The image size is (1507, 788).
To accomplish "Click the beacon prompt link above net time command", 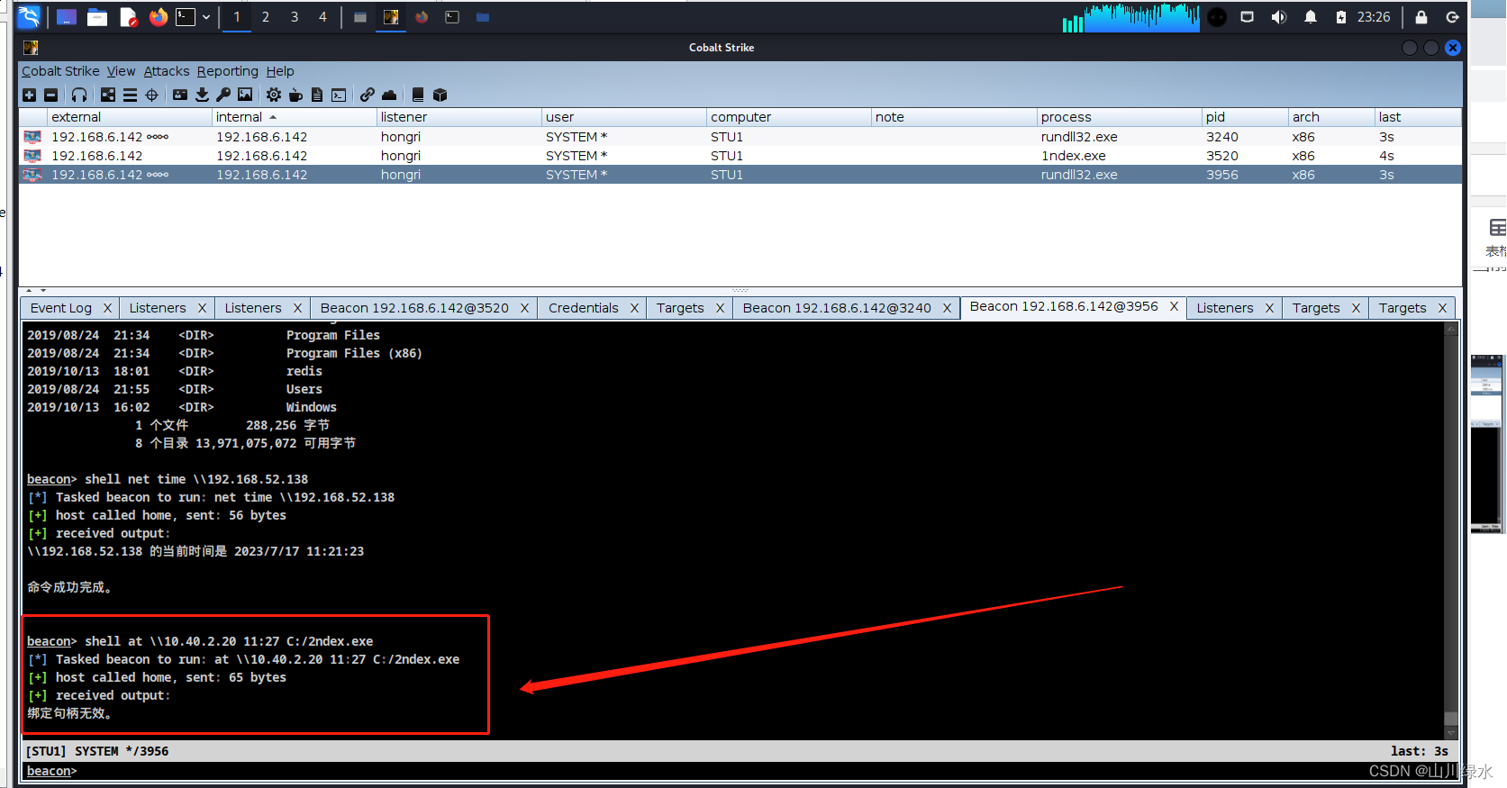I will coord(49,479).
